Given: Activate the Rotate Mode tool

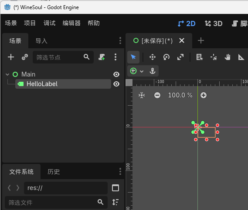Looking at the screenshot, I should 166,57.
